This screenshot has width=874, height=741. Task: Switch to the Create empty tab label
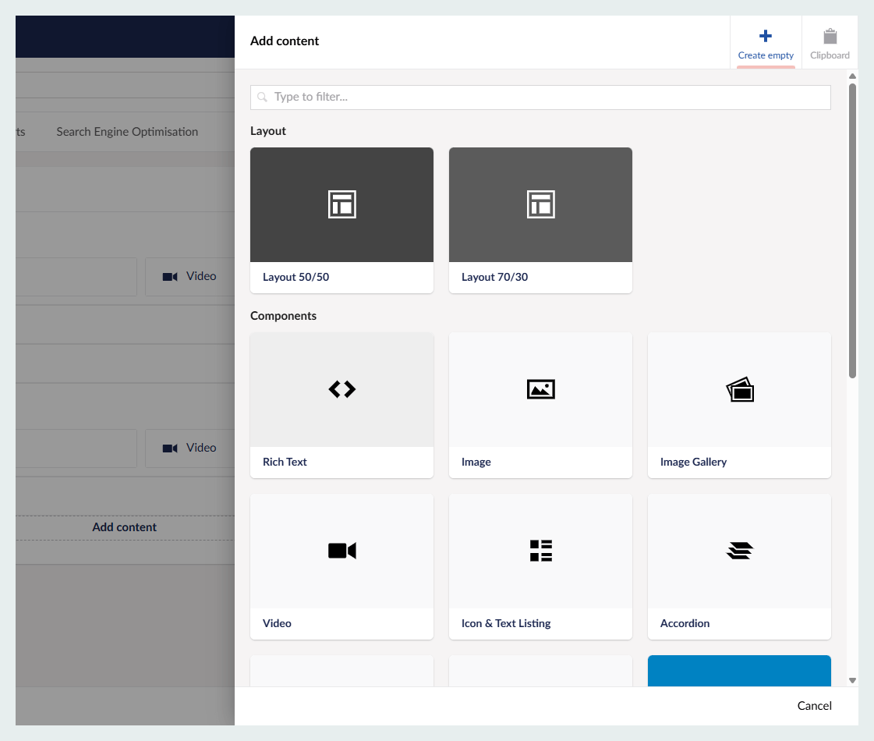pos(766,55)
